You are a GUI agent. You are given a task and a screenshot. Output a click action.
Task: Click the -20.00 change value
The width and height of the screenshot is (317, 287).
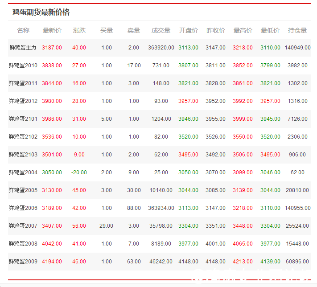point(79,172)
